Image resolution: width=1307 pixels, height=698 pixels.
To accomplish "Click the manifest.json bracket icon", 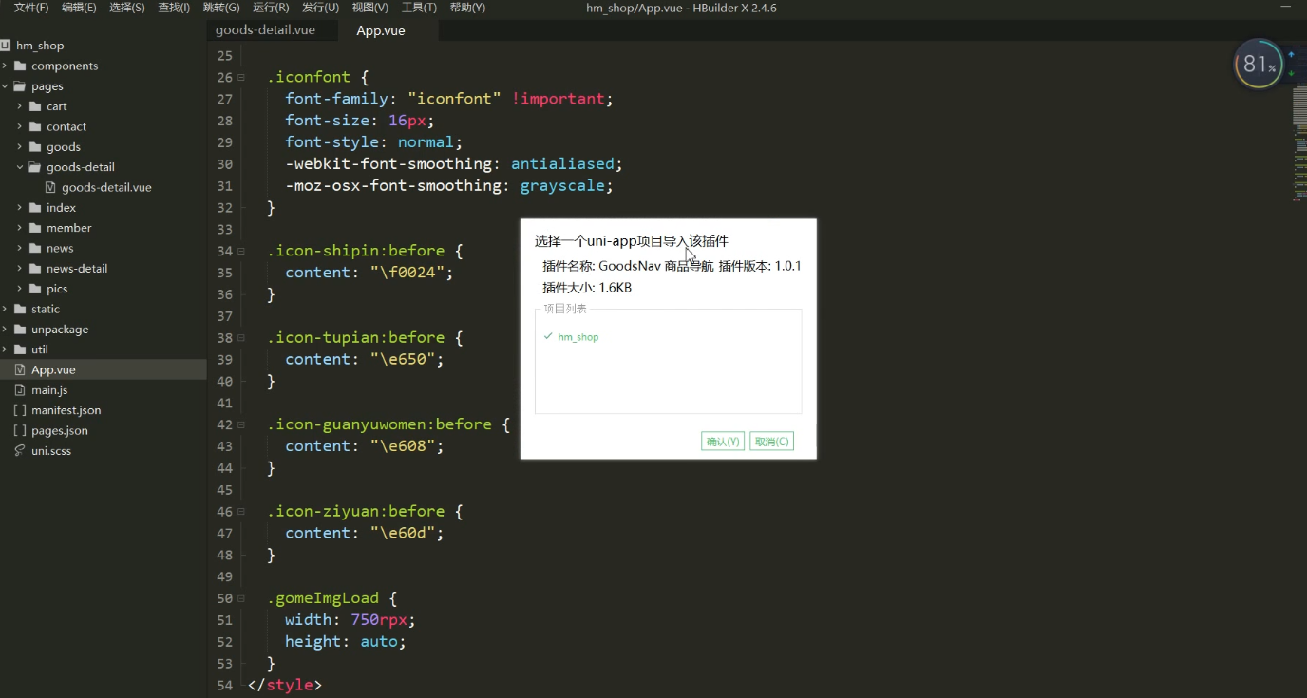I will (20, 410).
